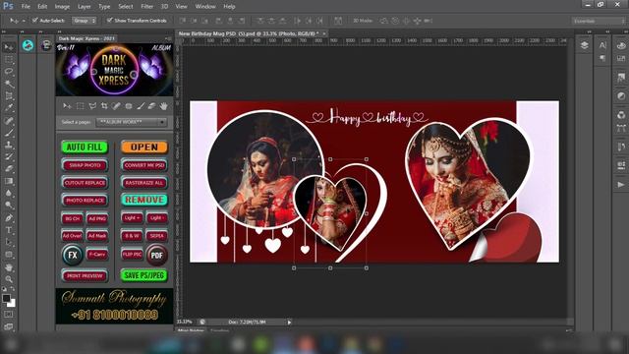Open the Window menu
Viewport: 629px width, 354px height.
205,7
